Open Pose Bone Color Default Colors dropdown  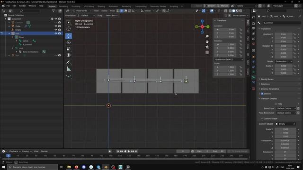click(286, 113)
